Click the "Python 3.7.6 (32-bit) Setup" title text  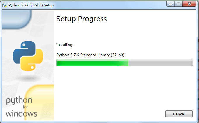coord(31,5)
